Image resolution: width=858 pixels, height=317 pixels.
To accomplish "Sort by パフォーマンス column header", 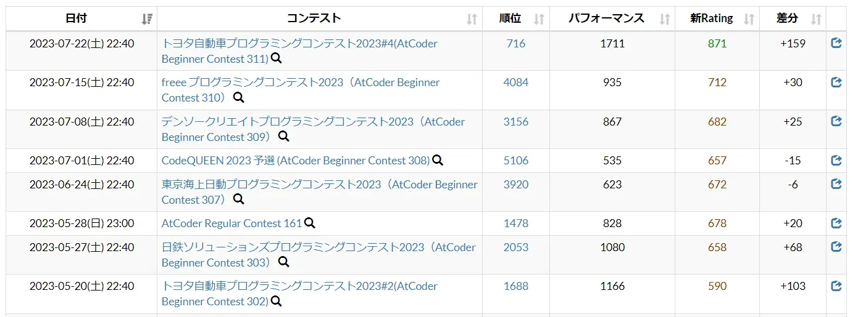I will click(606, 18).
